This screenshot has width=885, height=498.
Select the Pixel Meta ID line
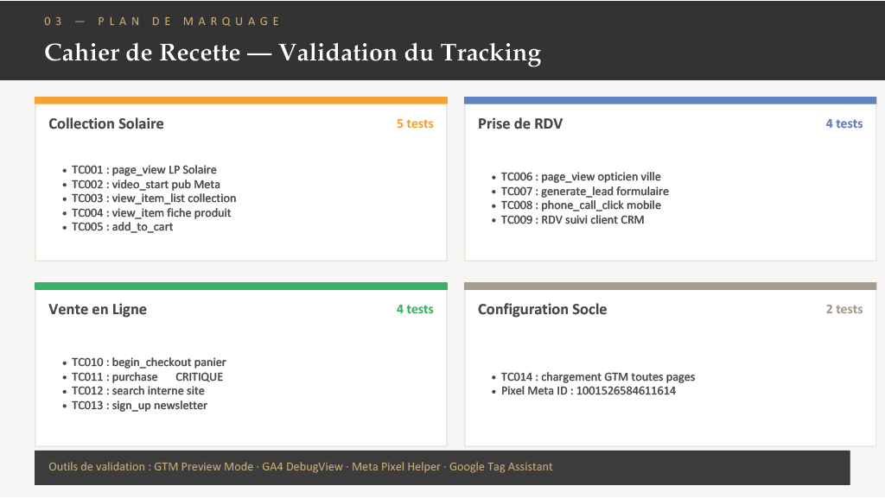point(588,391)
